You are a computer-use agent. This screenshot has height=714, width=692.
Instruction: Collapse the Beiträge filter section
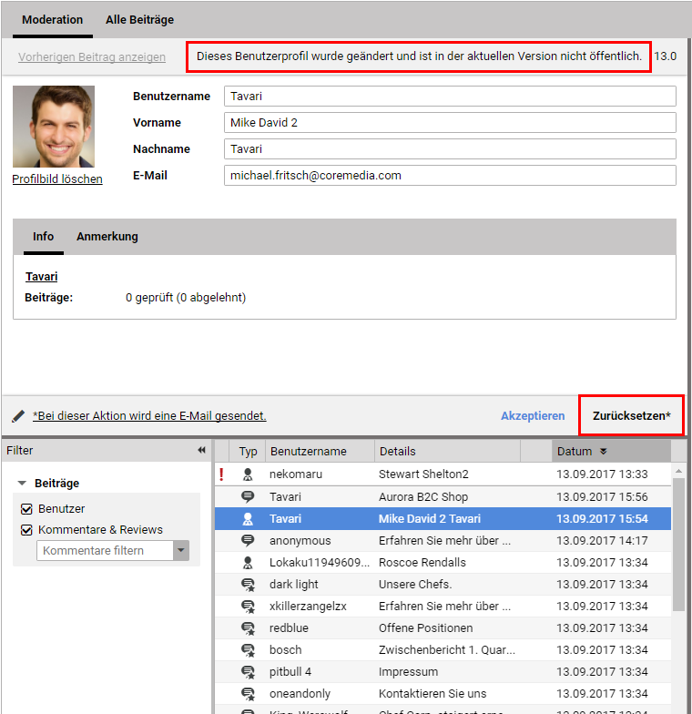click(22, 484)
